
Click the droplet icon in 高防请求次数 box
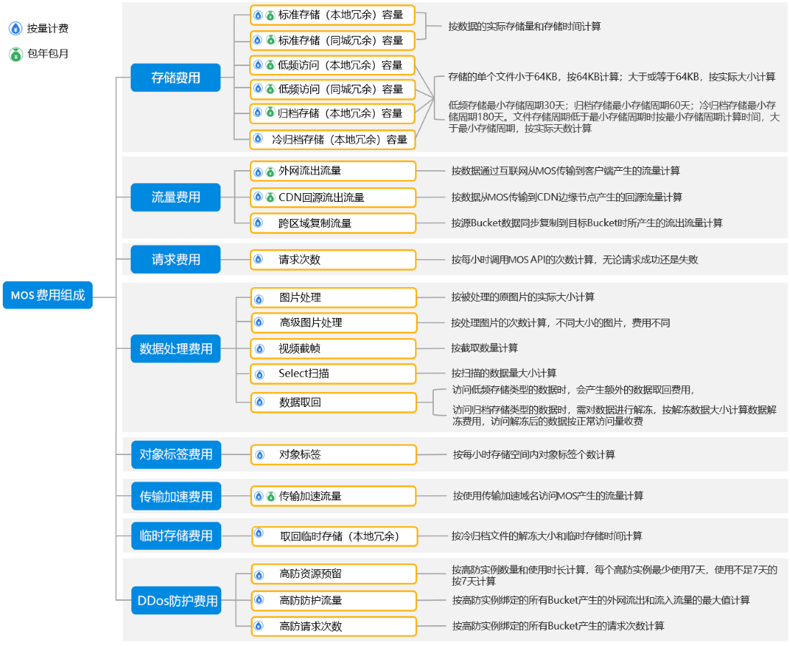click(259, 625)
